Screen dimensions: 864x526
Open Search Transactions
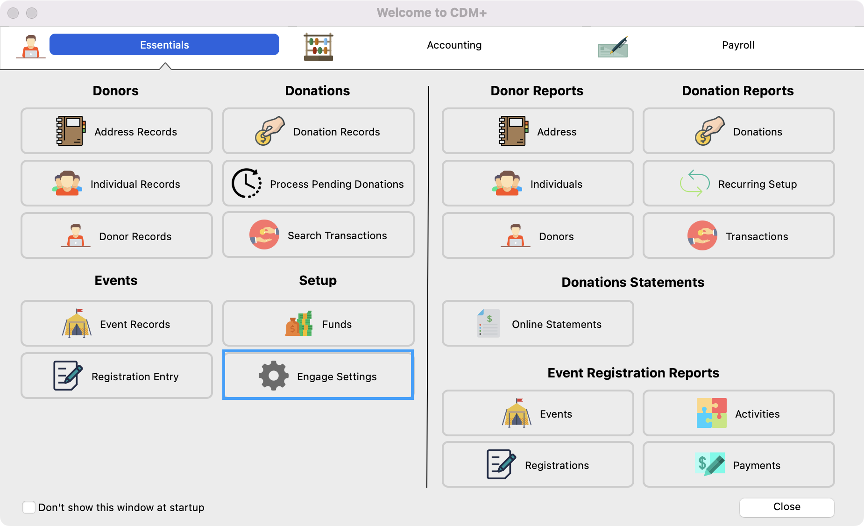(x=319, y=235)
